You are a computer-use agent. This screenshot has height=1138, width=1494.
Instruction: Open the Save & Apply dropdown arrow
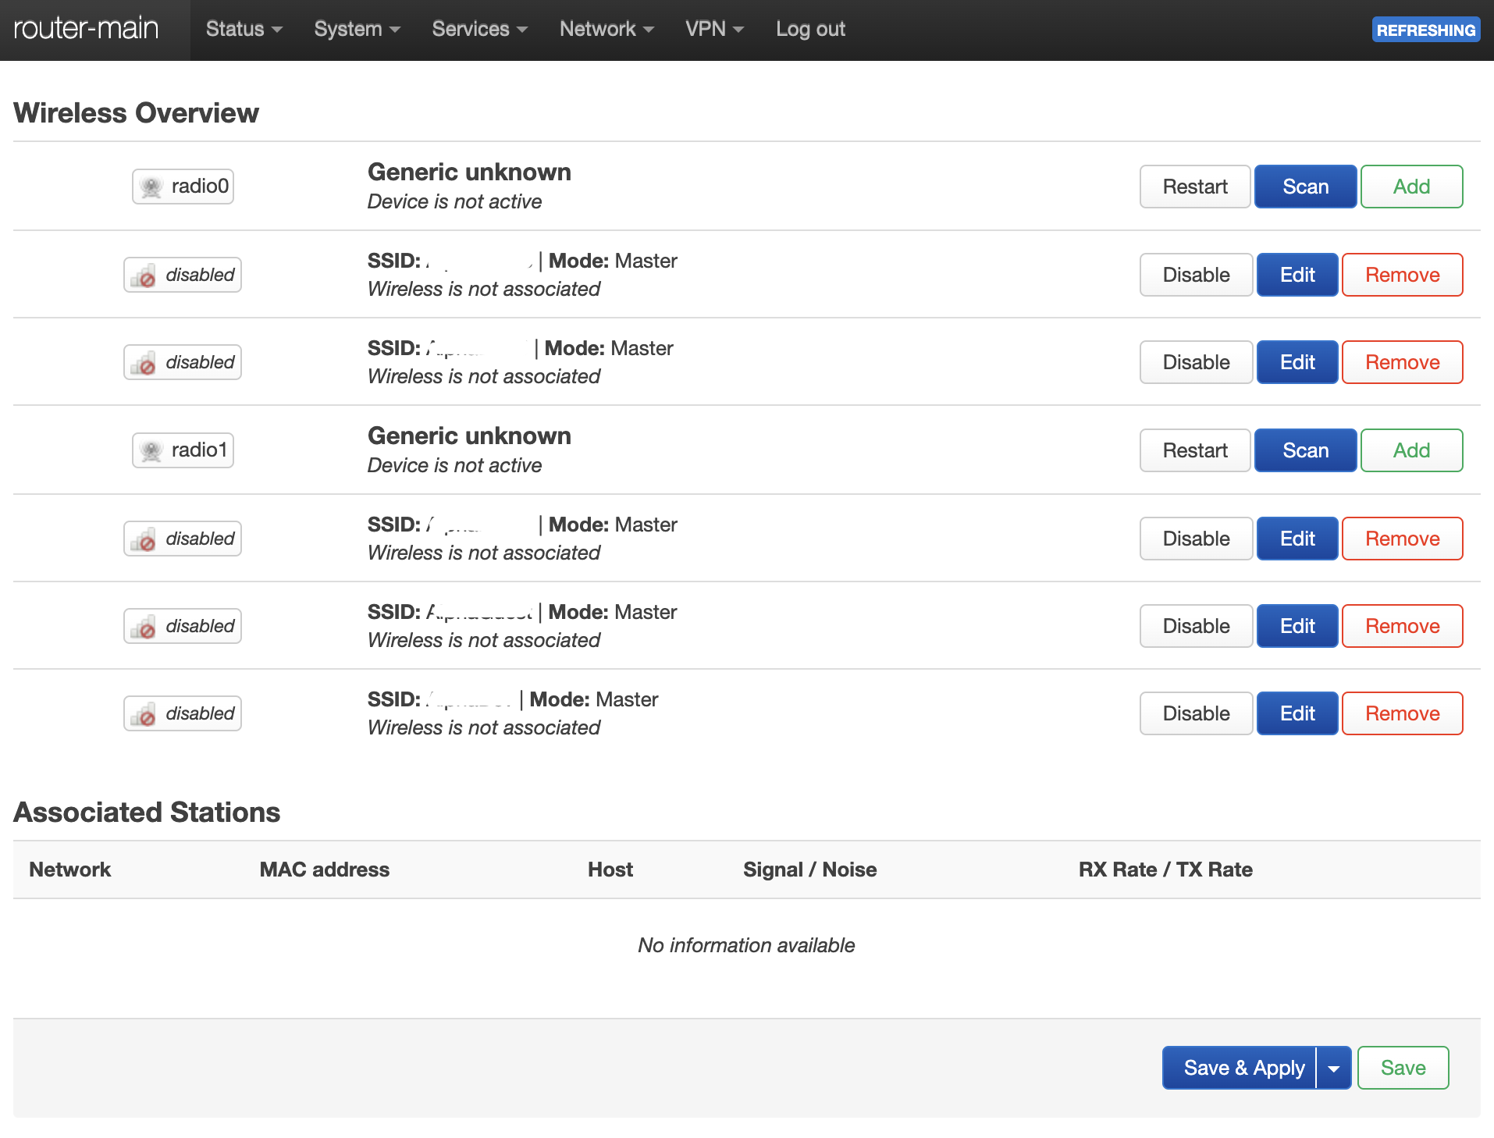pyautogui.click(x=1334, y=1068)
